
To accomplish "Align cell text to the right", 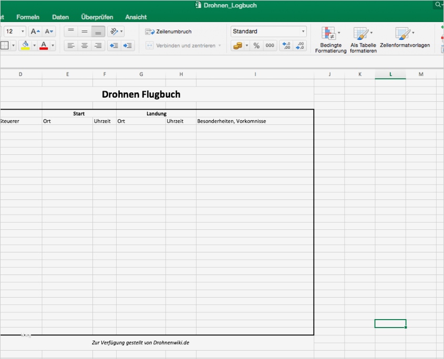I will [x=98, y=46].
